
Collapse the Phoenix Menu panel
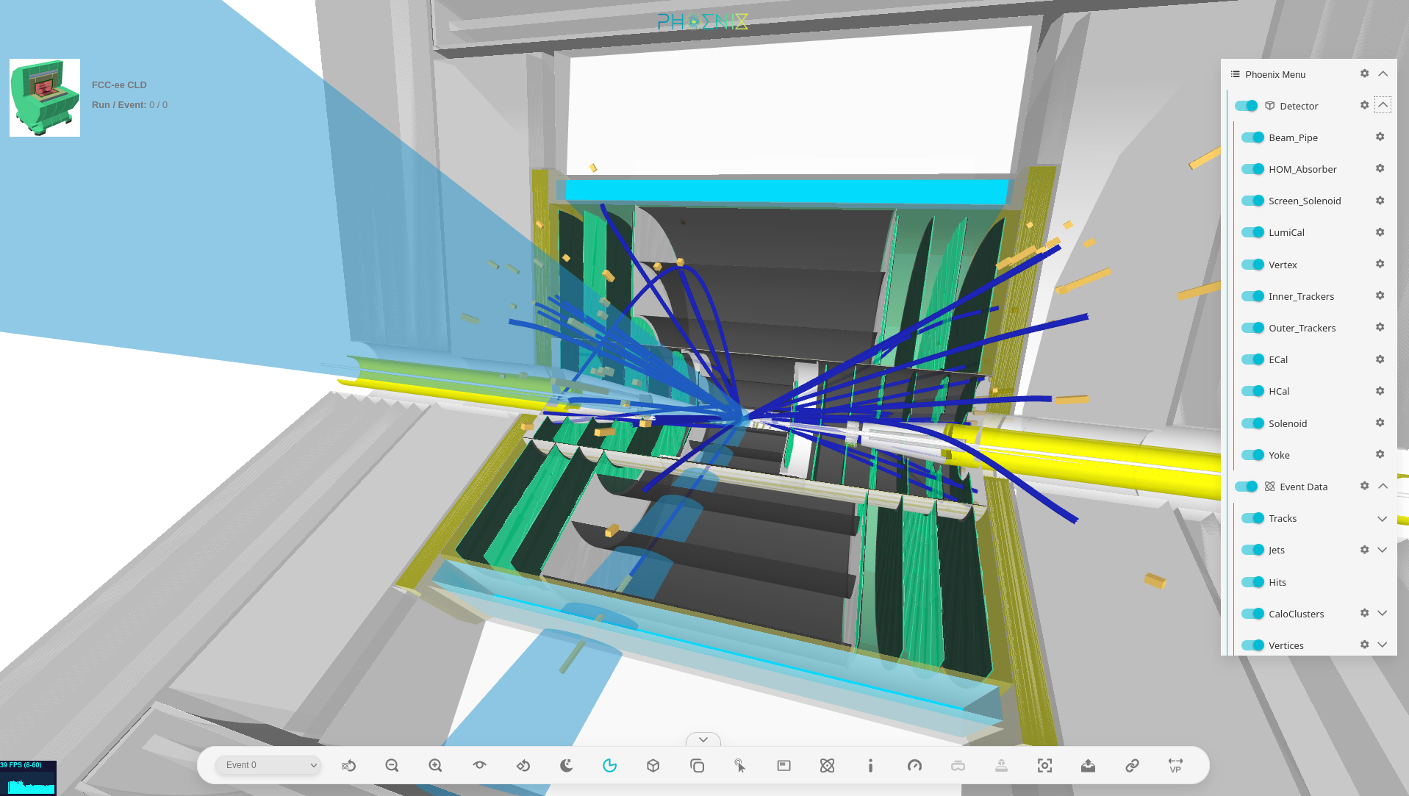pyautogui.click(x=1383, y=73)
